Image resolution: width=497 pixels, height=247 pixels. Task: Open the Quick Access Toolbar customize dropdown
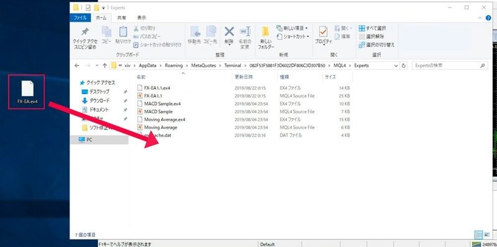[x=103, y=8]
